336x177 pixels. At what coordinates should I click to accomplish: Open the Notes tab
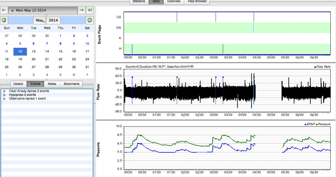(x=52, y=84)
